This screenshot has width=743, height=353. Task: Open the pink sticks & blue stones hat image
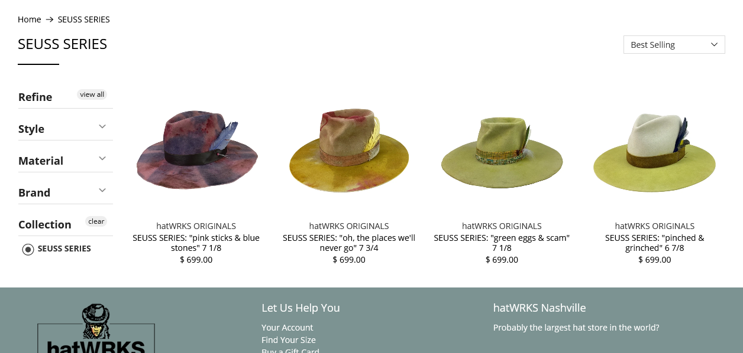[196, 148]
